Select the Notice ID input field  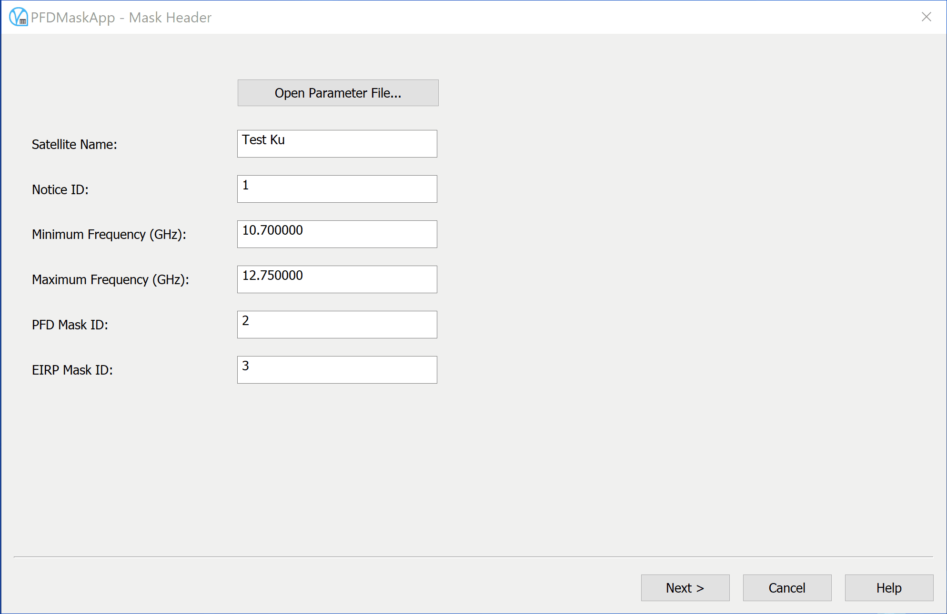pyautogui.click(x=338, y=188)
